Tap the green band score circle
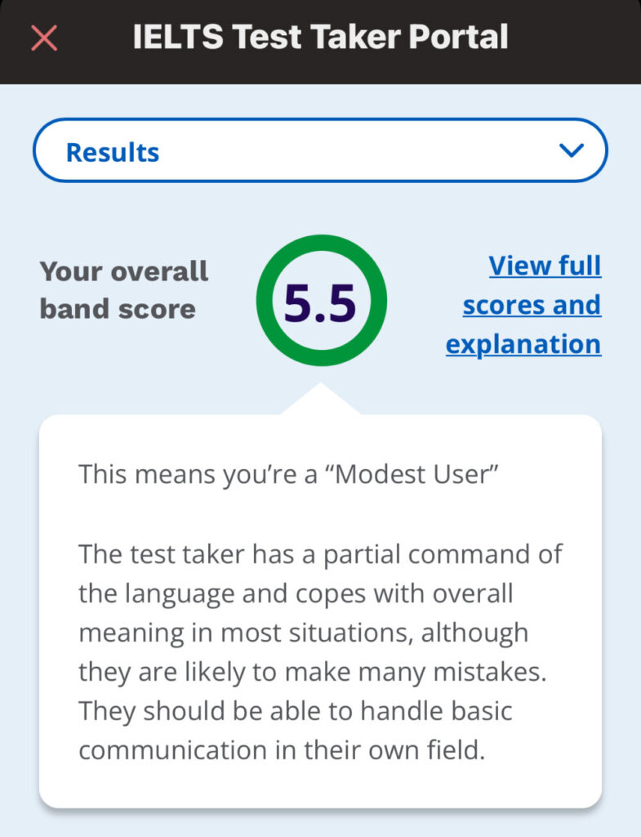This screenshot has width=641, height=837. (321, 300)
